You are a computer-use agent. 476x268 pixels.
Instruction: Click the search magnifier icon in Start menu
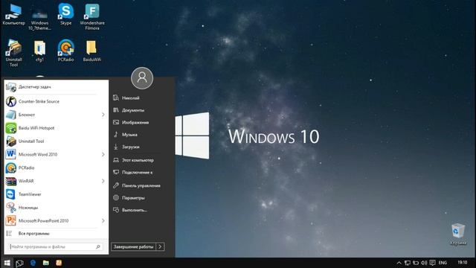(98, 246)
